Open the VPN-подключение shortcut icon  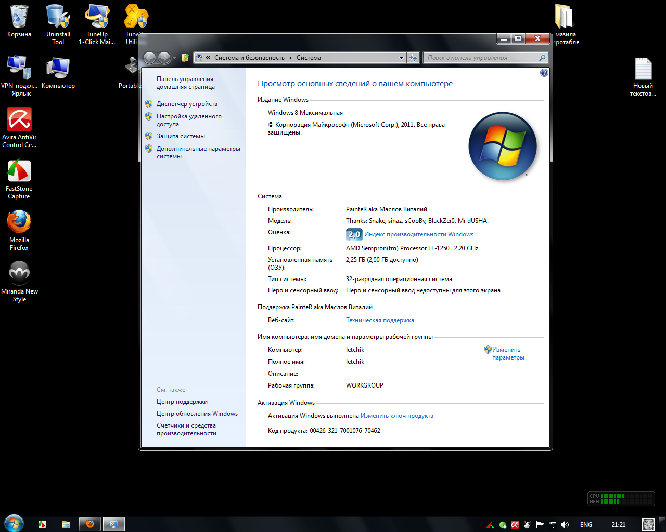click(19, 76)
